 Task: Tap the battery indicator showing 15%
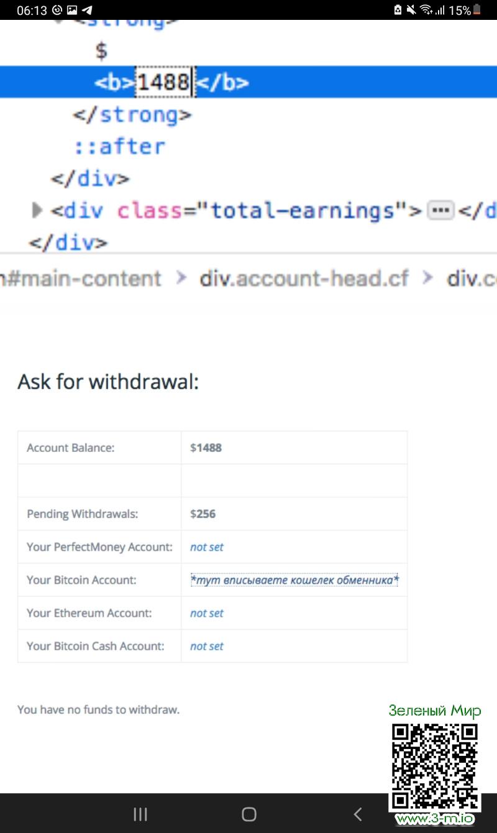476,10
